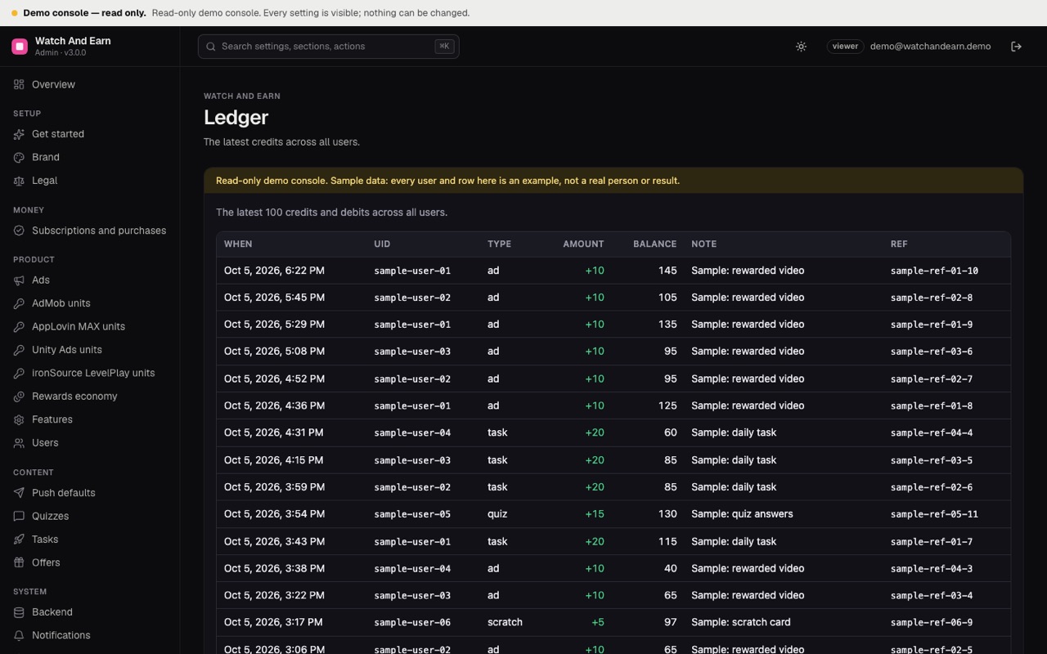This screenshot has height=654, width=1047.
Task: Click the sample-user-06 UID cell
Action: 412,622
